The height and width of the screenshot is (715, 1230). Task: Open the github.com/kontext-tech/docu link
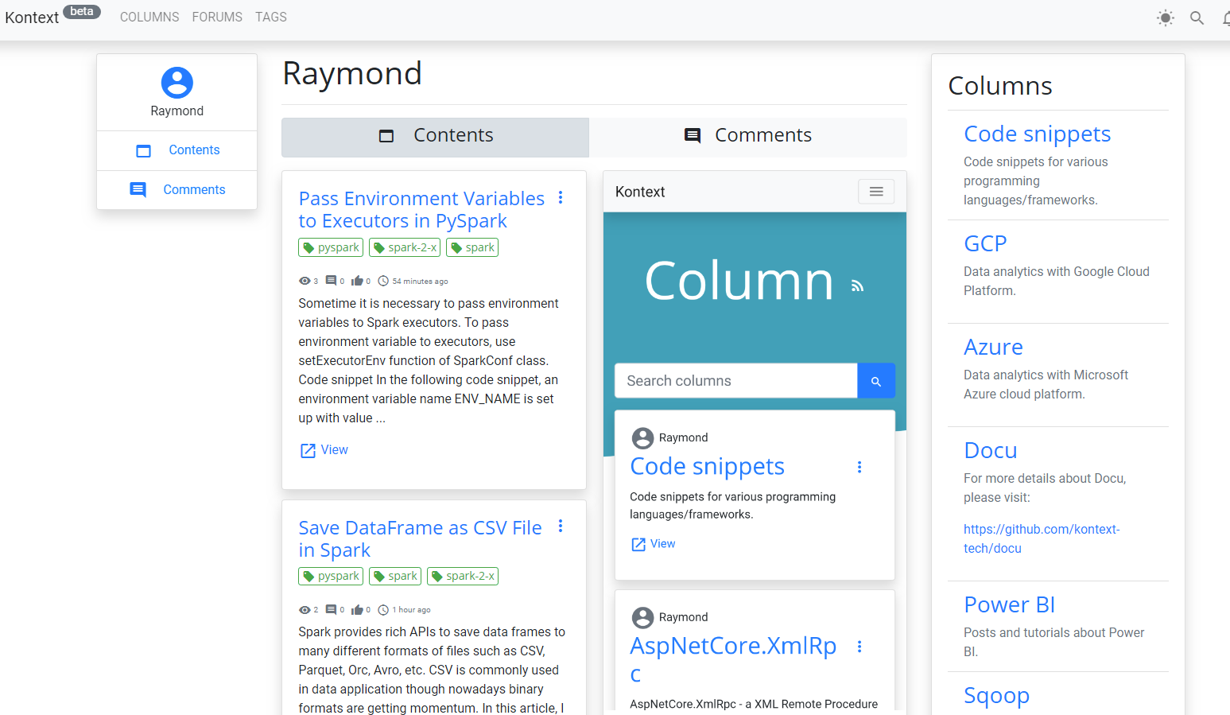tap(1042, 538)
